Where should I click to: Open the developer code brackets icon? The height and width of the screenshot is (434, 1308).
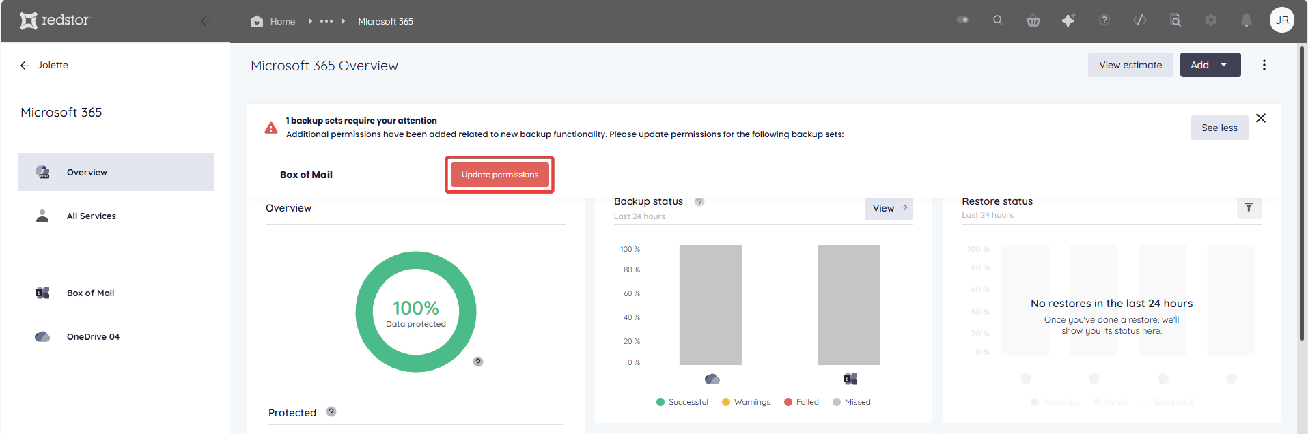[x=1140, y=20]
